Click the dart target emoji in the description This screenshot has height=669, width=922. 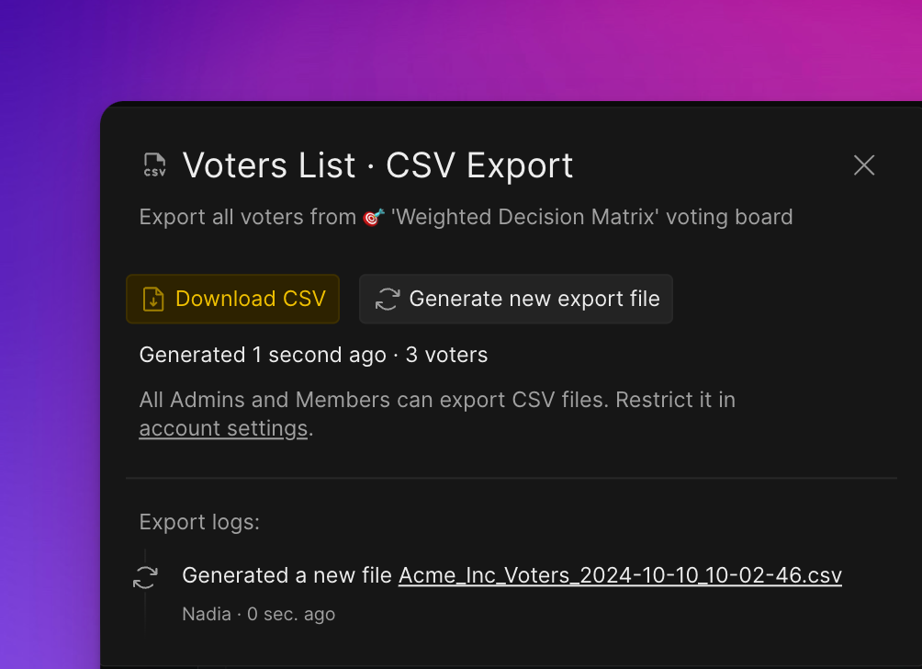click(372, 217)
